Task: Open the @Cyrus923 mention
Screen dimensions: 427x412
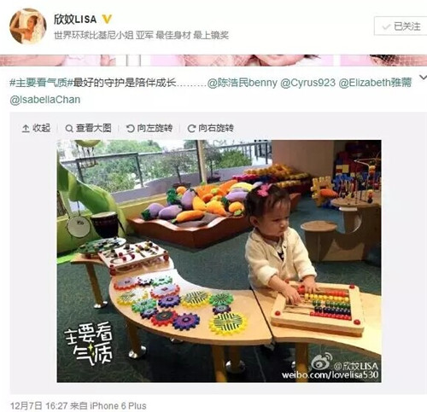Action: click(308, 83)
